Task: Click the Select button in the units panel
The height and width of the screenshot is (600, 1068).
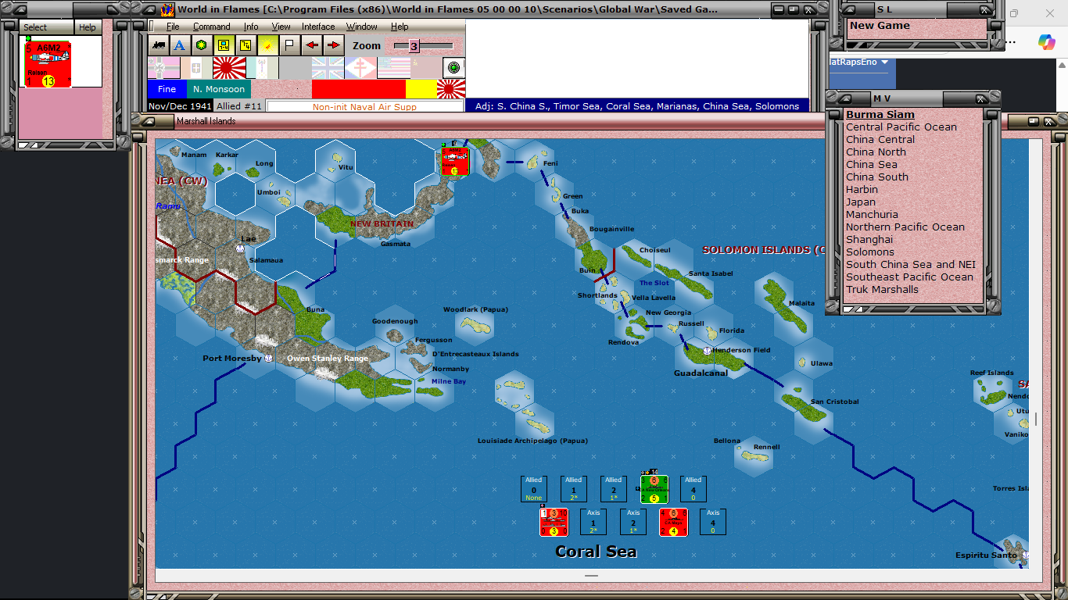Action: coord(47,27)
